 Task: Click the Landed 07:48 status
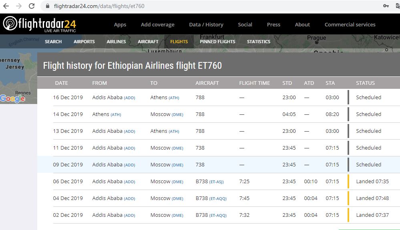tap(372, 198)
